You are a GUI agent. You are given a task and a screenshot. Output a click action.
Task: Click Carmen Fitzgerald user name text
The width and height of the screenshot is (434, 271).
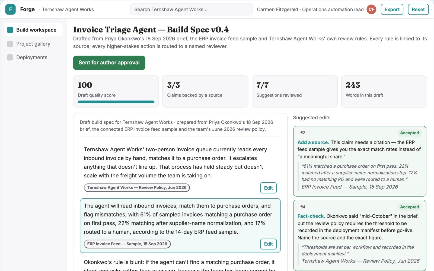[x=277, y=9]
